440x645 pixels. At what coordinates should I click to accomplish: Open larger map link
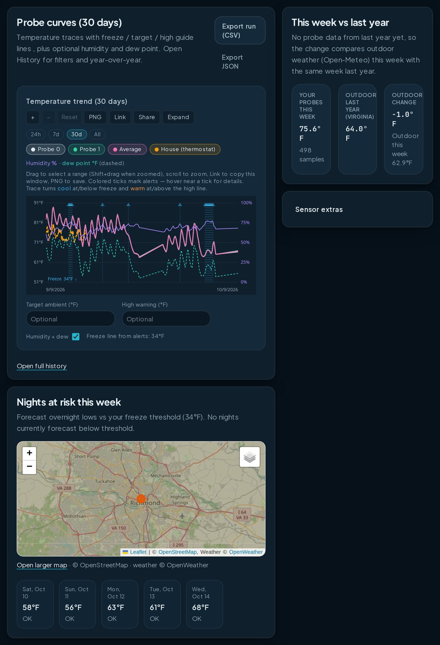[x=42, y=565]
